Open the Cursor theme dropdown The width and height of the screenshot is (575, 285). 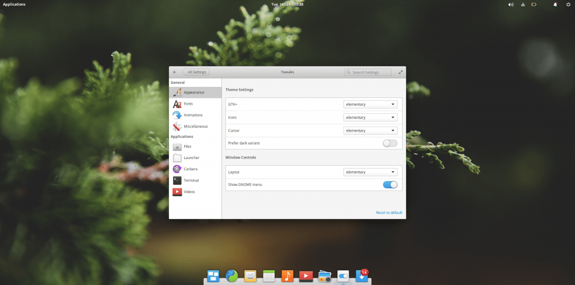click(x=370, y=130)
